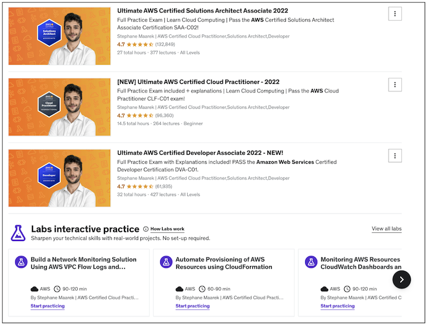Open Solutions Architect Associate course thumbnail
This screenshot has height=326, width=428.
[x=59, y=36]
